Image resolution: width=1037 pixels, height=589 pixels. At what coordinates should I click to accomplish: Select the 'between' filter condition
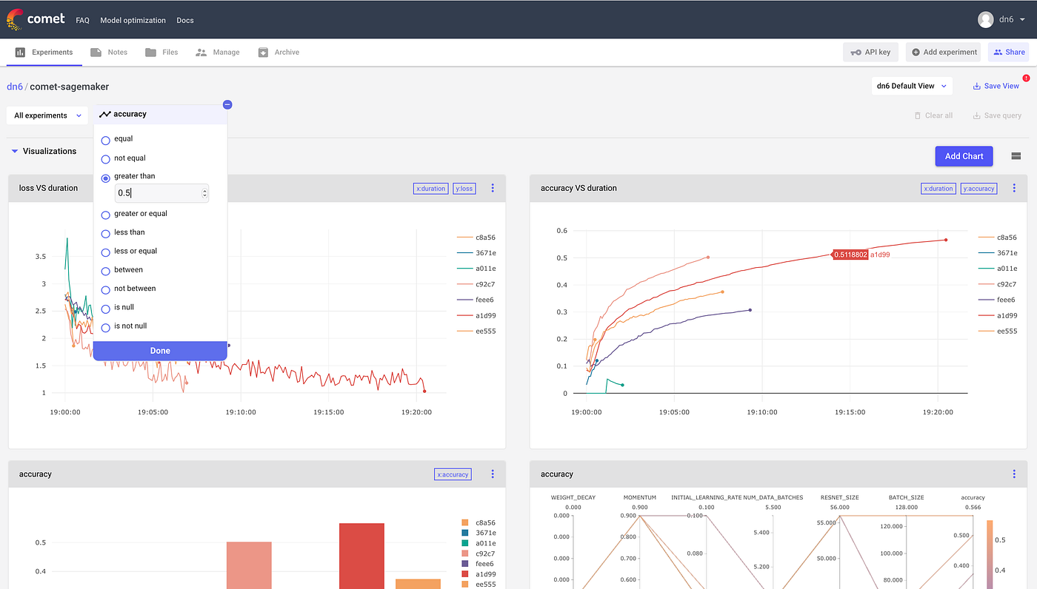click(104, 270)
